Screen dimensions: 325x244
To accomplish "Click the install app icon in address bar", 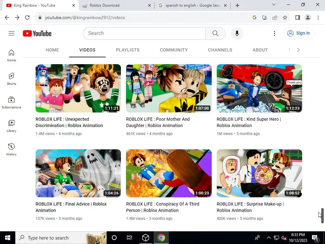I will point(265,17).
